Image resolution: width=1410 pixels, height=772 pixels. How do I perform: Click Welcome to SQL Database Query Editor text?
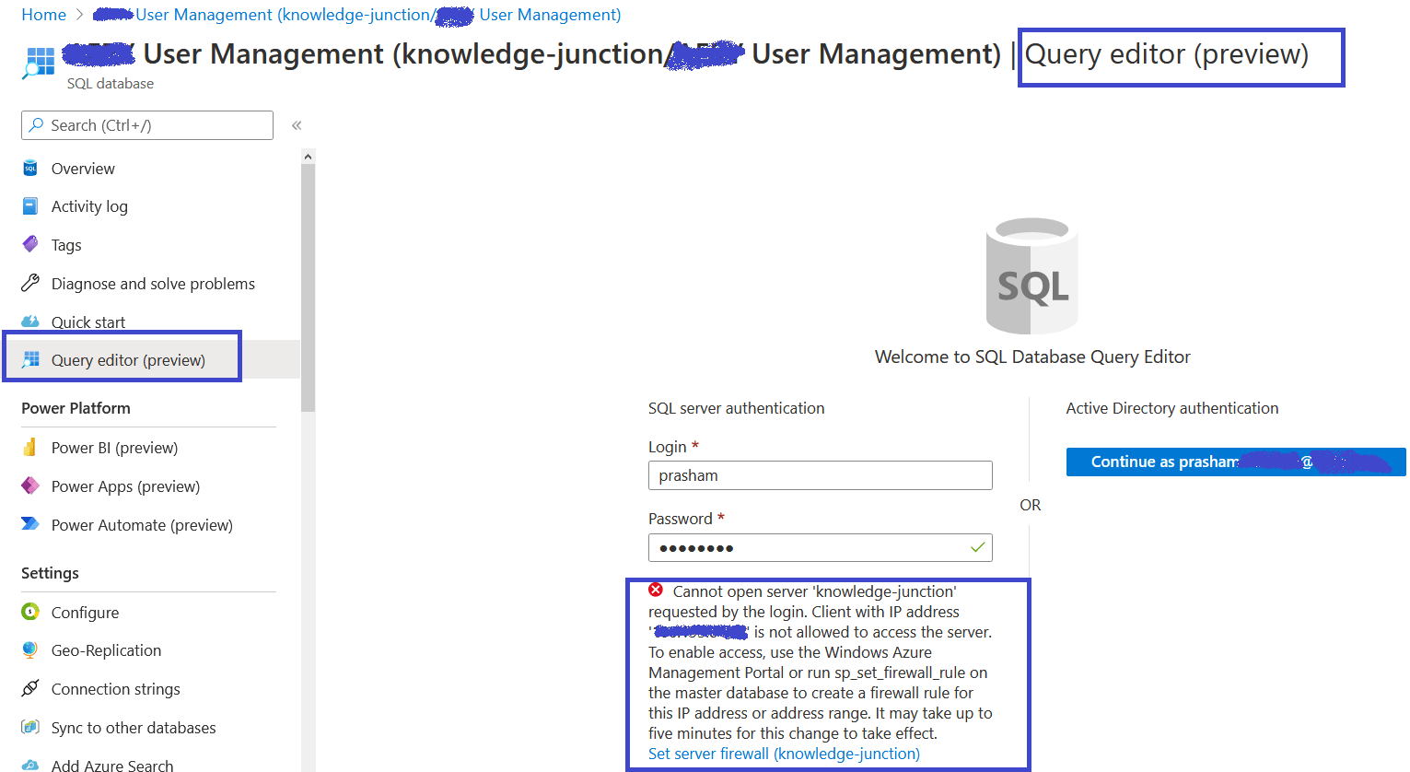[1032, 357]
